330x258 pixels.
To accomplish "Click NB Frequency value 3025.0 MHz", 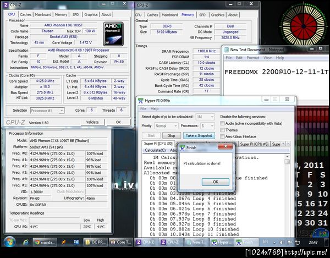I will tap(230, 37).
